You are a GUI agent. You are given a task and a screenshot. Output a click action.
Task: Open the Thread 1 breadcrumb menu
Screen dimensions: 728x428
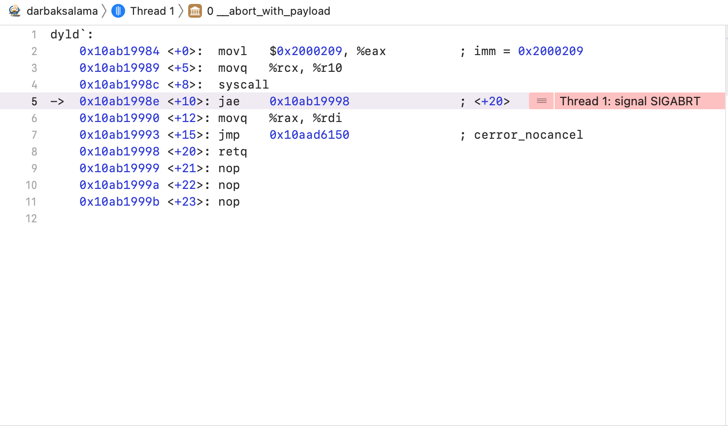[x=152, y=11]
